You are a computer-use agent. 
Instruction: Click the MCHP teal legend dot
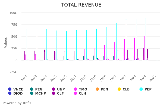(x=32, y=93)
